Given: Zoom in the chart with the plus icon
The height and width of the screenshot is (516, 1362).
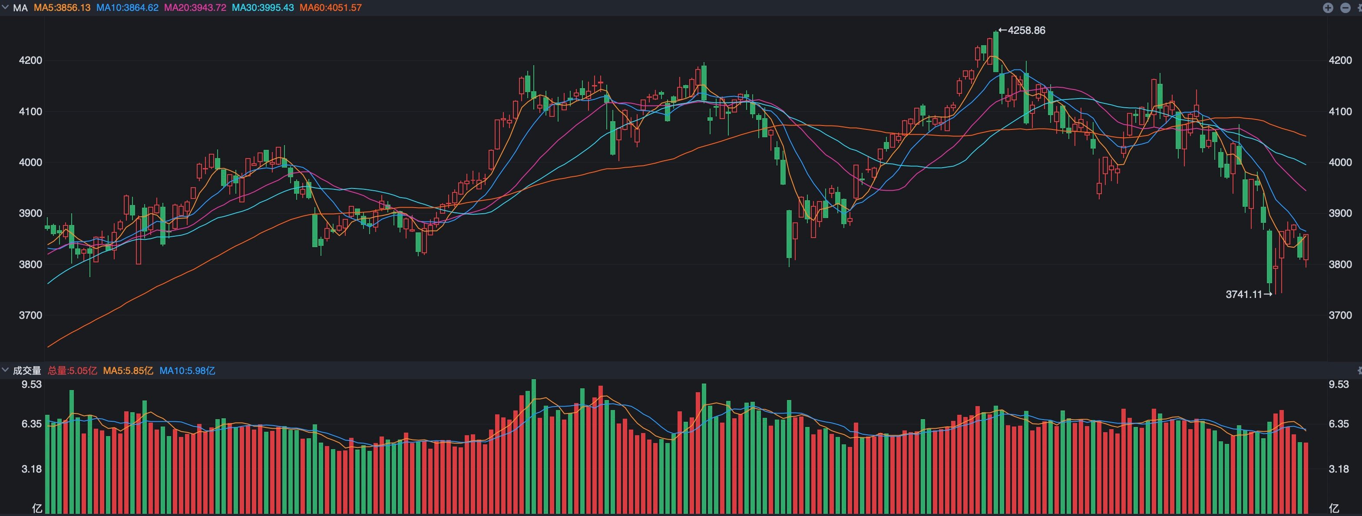Looking at the screenshot, I should click(x=1328, y=7).
